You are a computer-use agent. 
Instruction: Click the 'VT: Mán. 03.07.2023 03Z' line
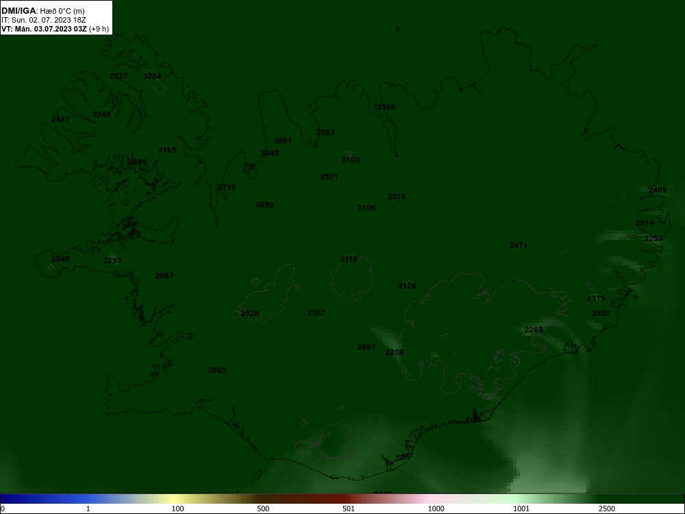(44, 29)
